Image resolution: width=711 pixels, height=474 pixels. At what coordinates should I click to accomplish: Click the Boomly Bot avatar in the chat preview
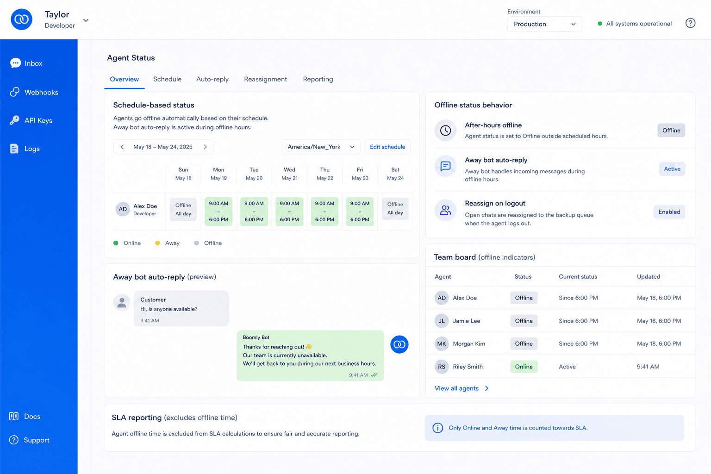point(399,344)
